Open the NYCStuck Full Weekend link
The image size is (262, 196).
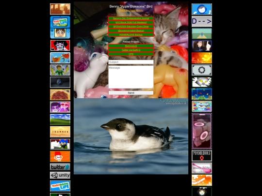[x=131, y=22]
